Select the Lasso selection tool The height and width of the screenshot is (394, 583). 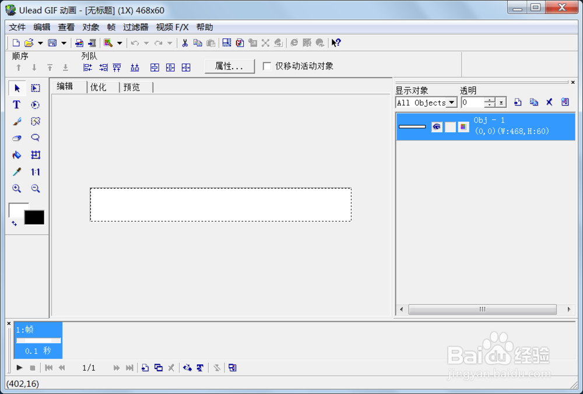36,138
